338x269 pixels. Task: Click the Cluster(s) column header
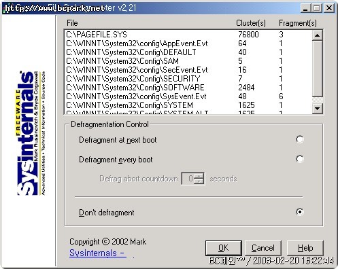pos(251,23)
